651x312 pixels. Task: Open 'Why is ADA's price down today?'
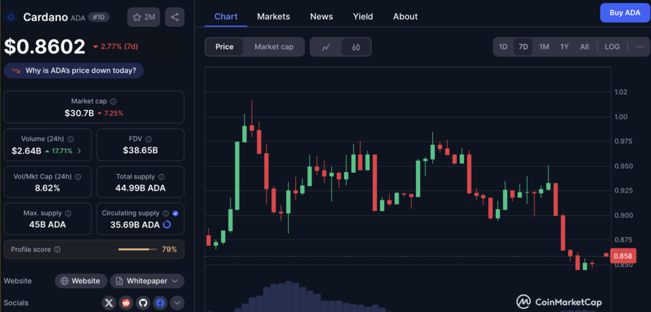pyautogui.click(x=74, y=71)
